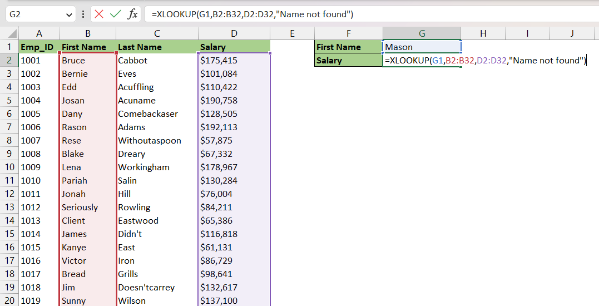Click the Salary label in column F
Viewport: 599px width, 306px height.
pyautogui.click(x=348, y=60)
